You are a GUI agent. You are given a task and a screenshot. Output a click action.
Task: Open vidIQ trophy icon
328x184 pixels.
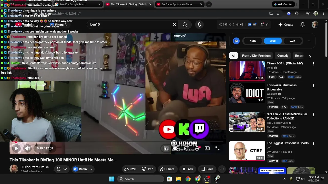click(262, 25)
